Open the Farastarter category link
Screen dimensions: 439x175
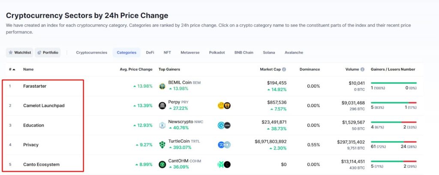35,86
